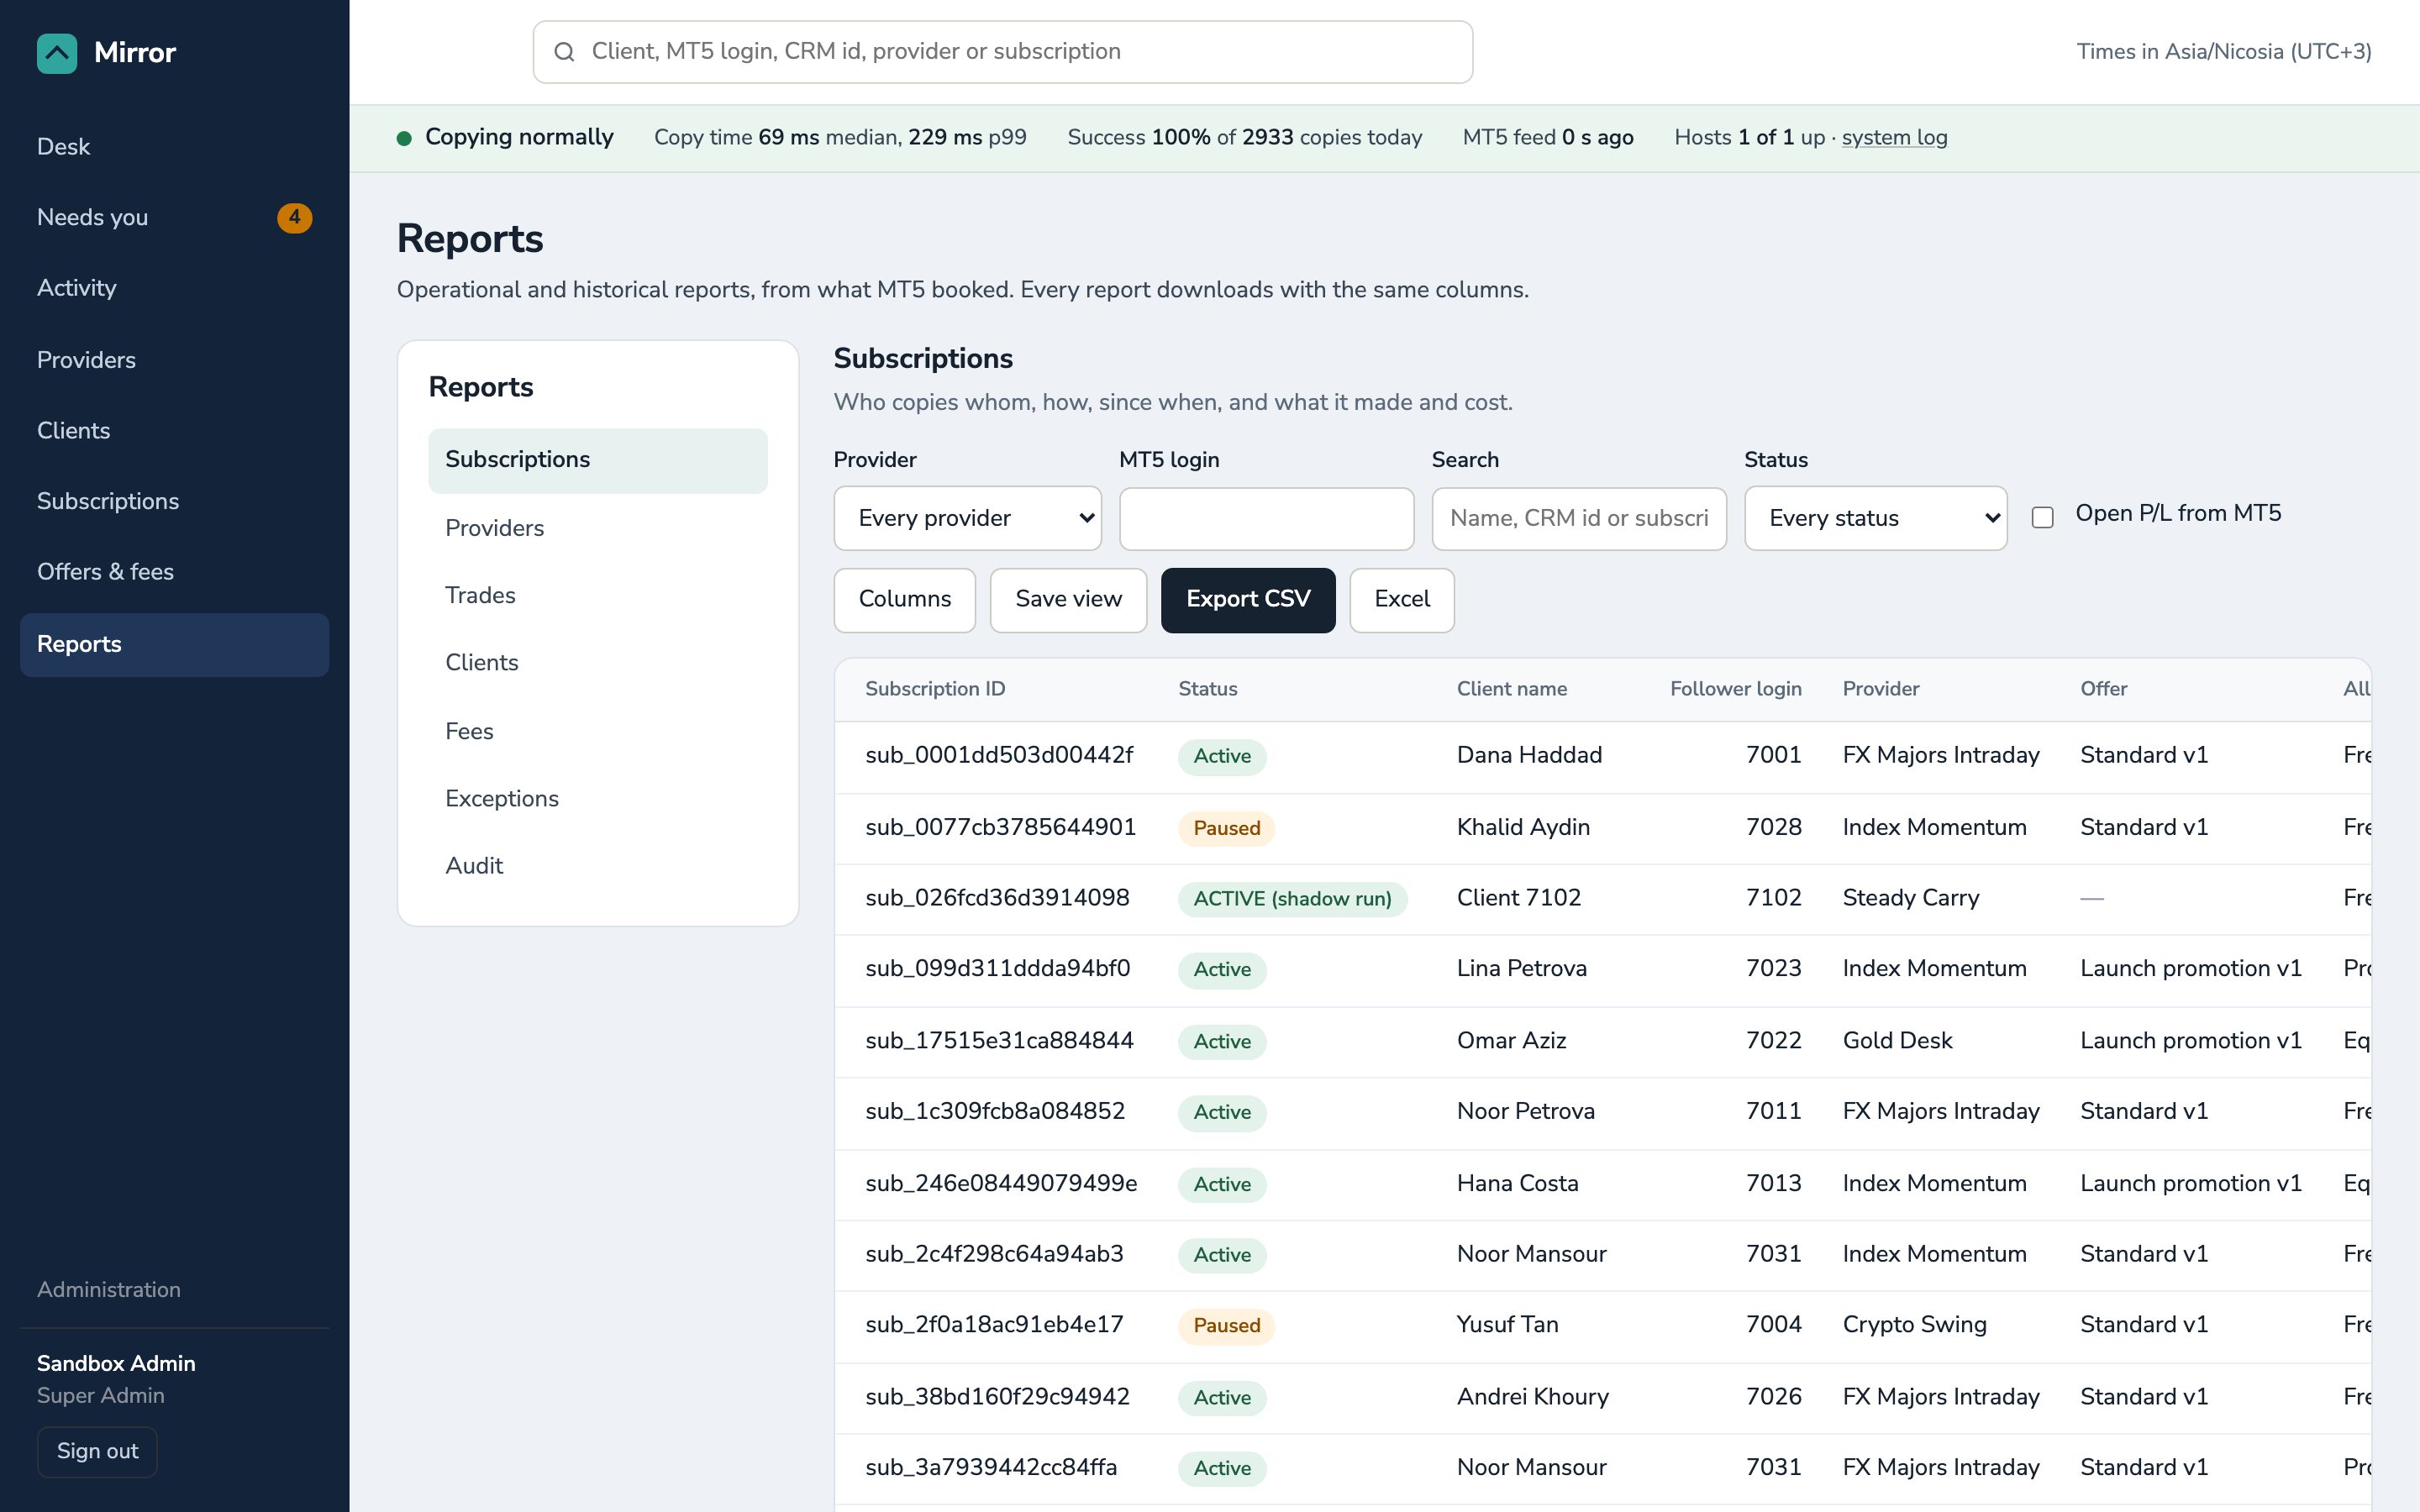Click the Provider column header in table
This screenshot has width=2420, height=1512.
(1880, 689)
